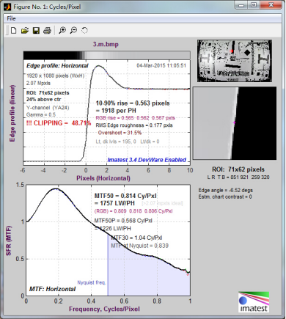Click the MTF50 = 0.814 Cy/Pxl text
Image resolution: width=286 pixels, height=319 pixels.
125,196
